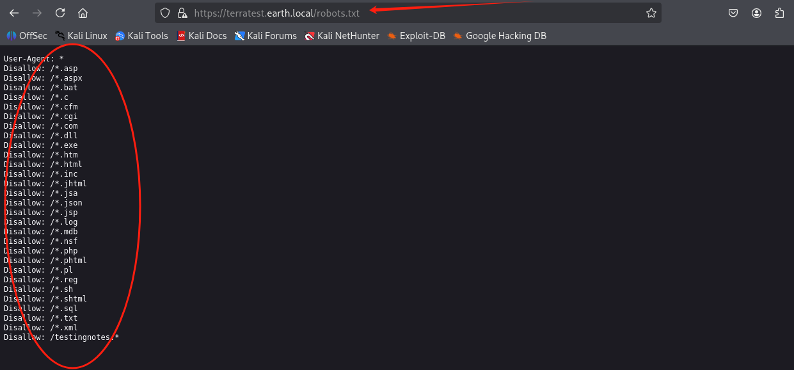Viewport: 794px width, 370px height.
Task: Open the tracking protection shield icon
Action: point(165,13)
